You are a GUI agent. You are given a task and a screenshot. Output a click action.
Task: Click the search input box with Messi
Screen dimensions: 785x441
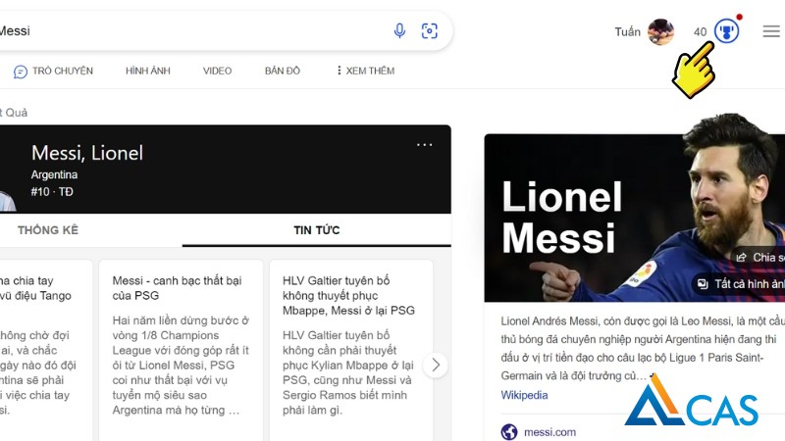click(196, 31)
